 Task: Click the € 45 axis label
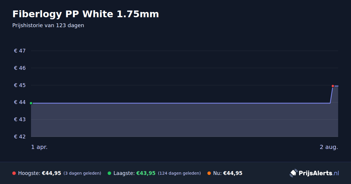pyautogui.click(x=20, y=85)
